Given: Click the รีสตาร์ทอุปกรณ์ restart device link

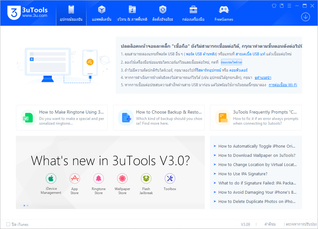Looking at the screenshot, I should pos(209,70).
